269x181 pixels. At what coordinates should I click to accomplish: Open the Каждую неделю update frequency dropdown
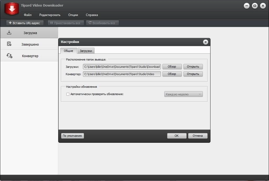[183, 94]
